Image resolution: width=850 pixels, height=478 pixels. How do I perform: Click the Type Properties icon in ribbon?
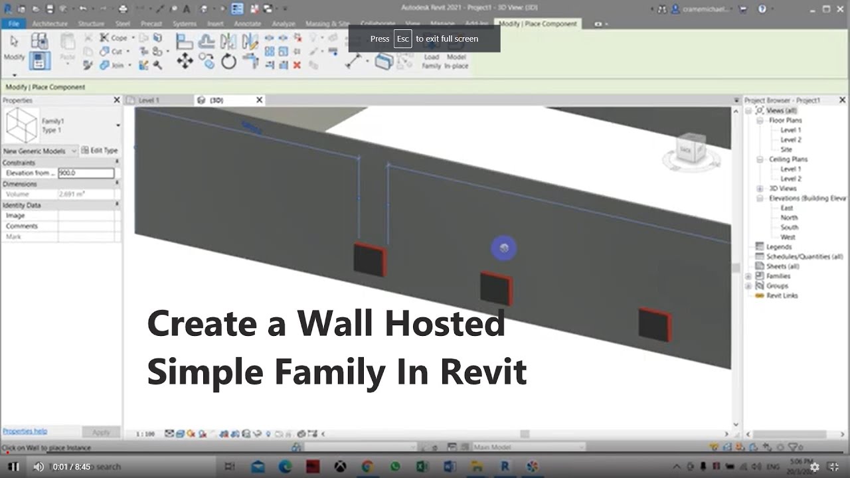point(39,40)
